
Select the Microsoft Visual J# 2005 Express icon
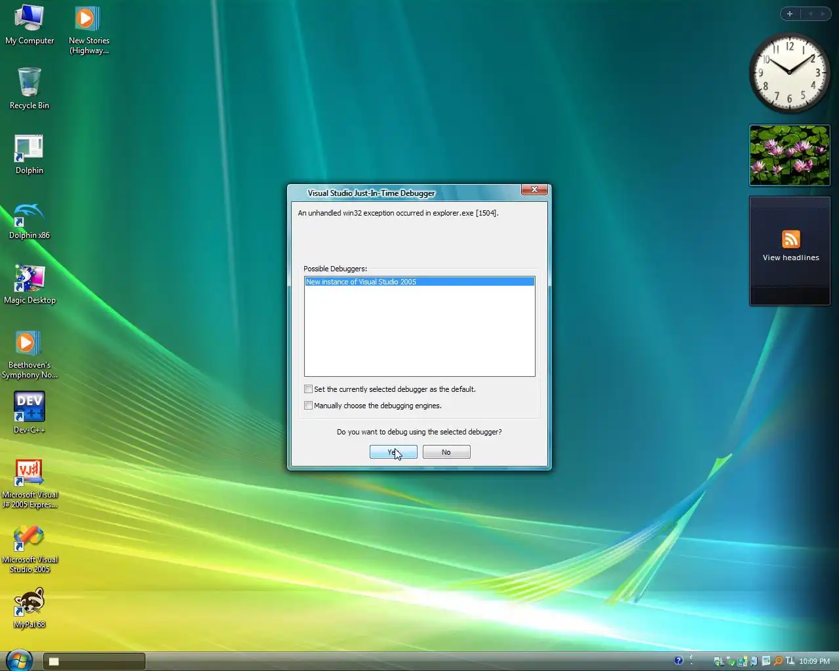tap(29, 484)
